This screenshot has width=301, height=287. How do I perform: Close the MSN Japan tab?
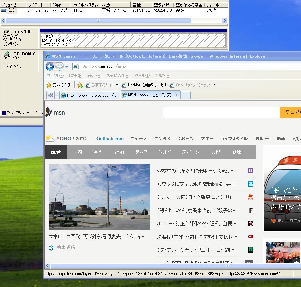click(177, 95)
